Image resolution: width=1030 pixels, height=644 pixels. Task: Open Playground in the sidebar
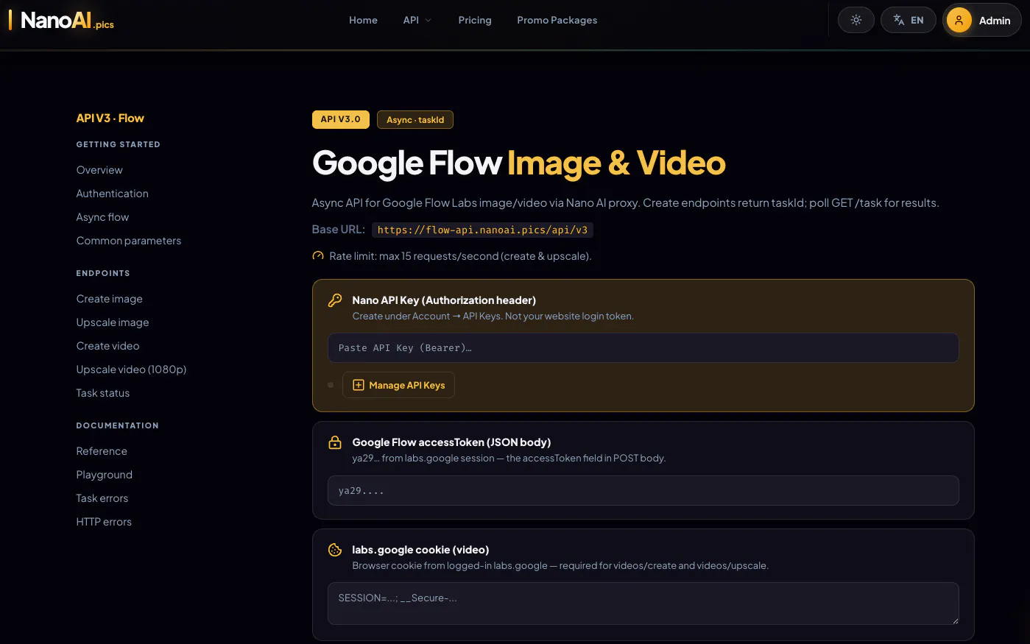(x=105, y=475)
